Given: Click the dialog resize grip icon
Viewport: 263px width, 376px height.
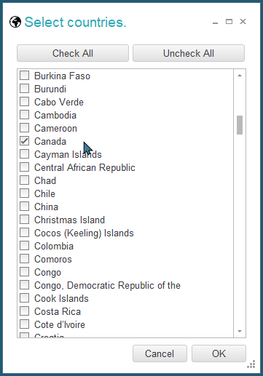Looking at the screenshot, I should (251, 364).
